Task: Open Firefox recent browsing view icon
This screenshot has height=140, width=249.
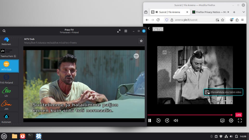Action: [x=146, y=12]
